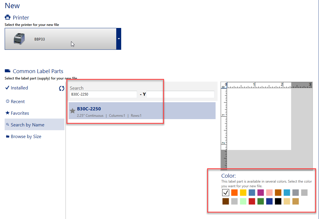The height and width of the screenshot is (219, 319).
Task: Select the checked white color swatch
Action: click(226, 192)
